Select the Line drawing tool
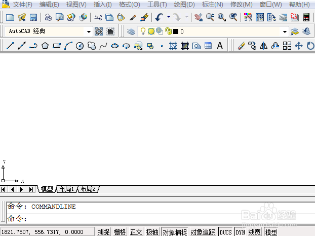The image size is (315, 236). click(x=10, y=46)
